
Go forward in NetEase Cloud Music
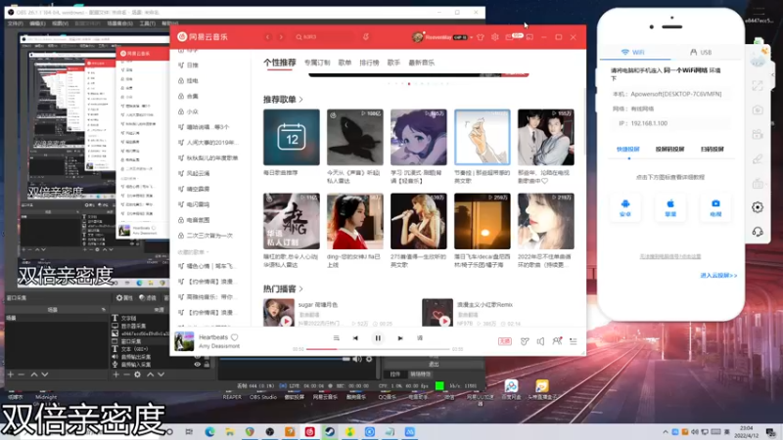tap(281, 37)
